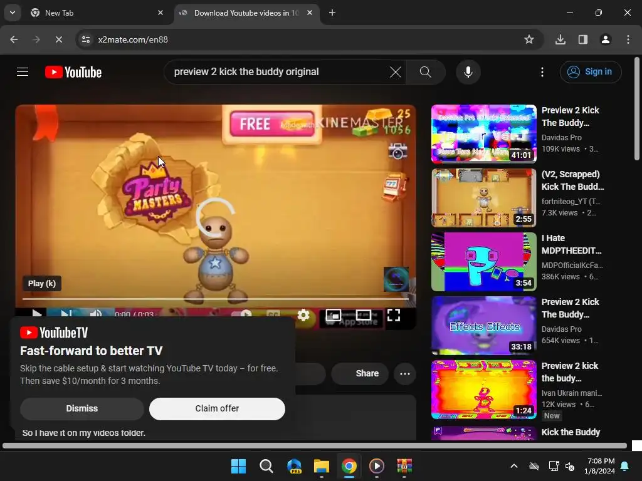Open the YouTube hamburger guide menu
Screen dimensions: 642x481
[x=23, y=72]
